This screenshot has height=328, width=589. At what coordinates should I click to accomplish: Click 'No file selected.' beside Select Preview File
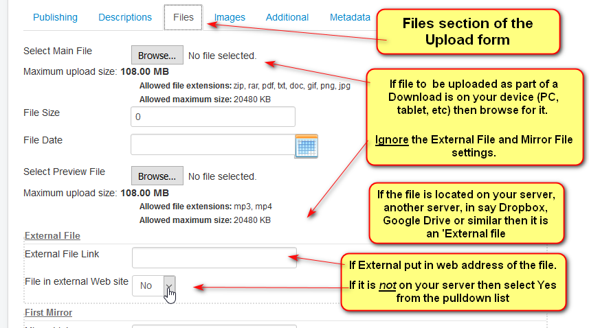tap(223, 176)
